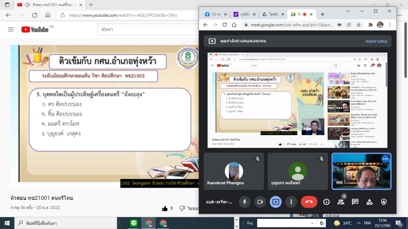Open the meeting details info icon
Screen dimensions: 408x229
click(326, 202)
